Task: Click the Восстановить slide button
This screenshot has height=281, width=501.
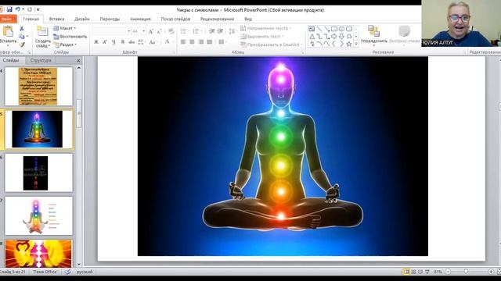Action: pyautogui.click(x=70, y=37)
